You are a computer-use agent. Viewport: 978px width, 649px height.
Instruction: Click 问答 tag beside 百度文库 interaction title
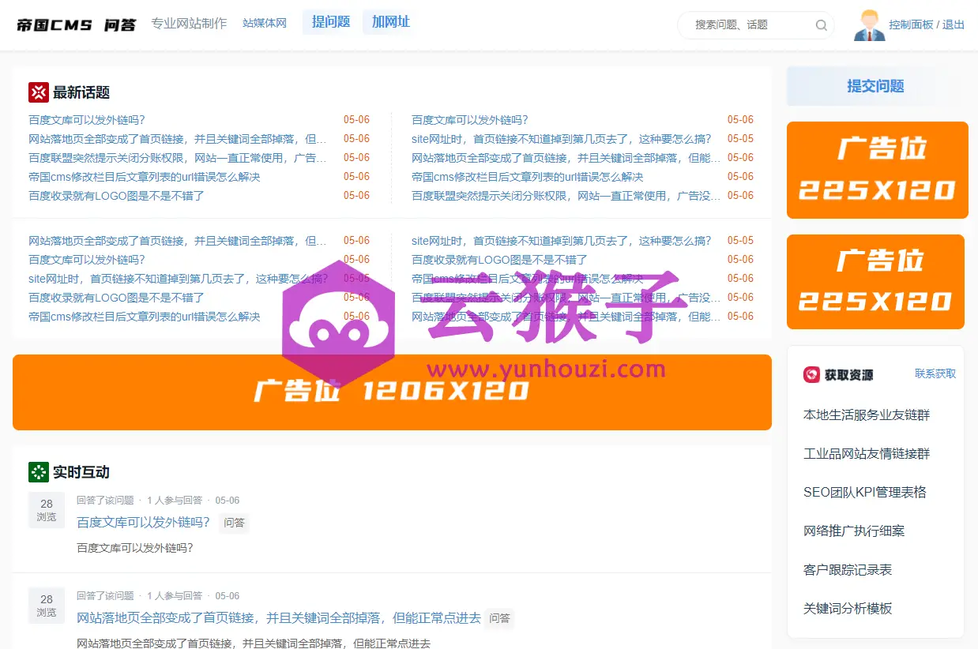[x=234, y=523]
